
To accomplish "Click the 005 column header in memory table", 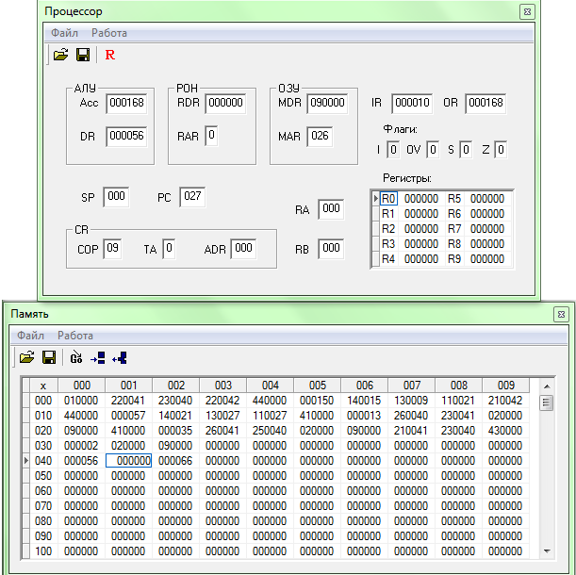I will tap(317, 386).
